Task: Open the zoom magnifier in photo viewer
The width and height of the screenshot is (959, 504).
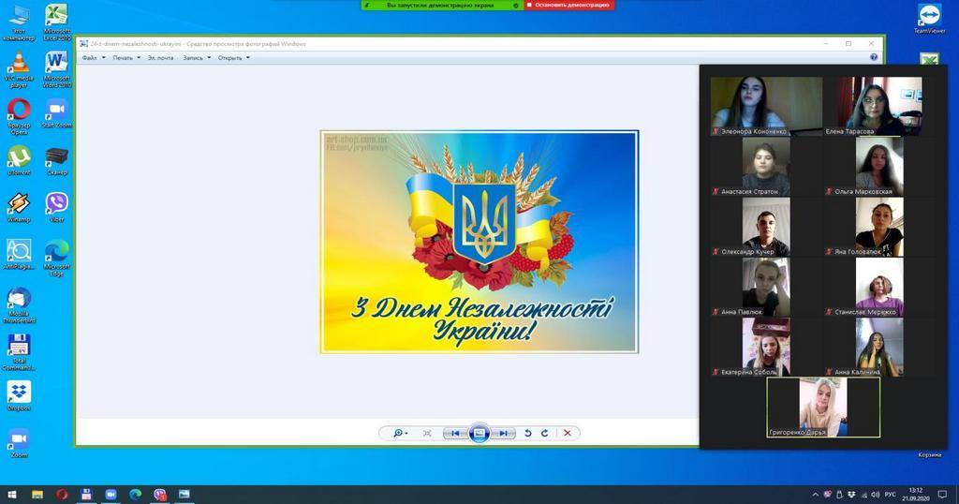Action: [x=400, y=433]
